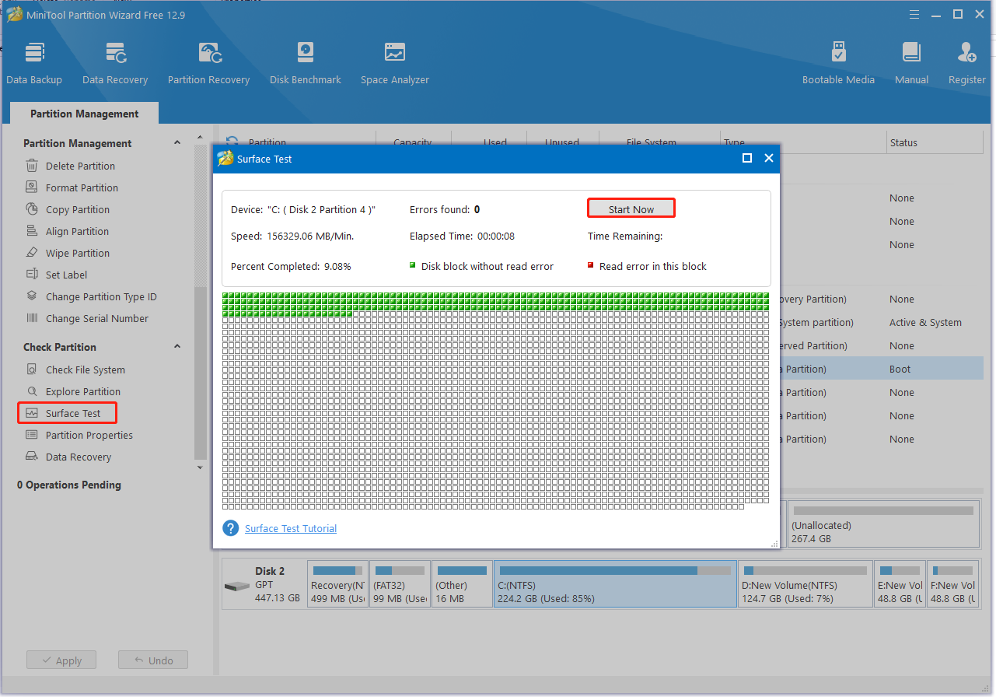996x697 pixels.
Task: Select the FAT32 99 MB partition block
Action: [x=400, y=583]
